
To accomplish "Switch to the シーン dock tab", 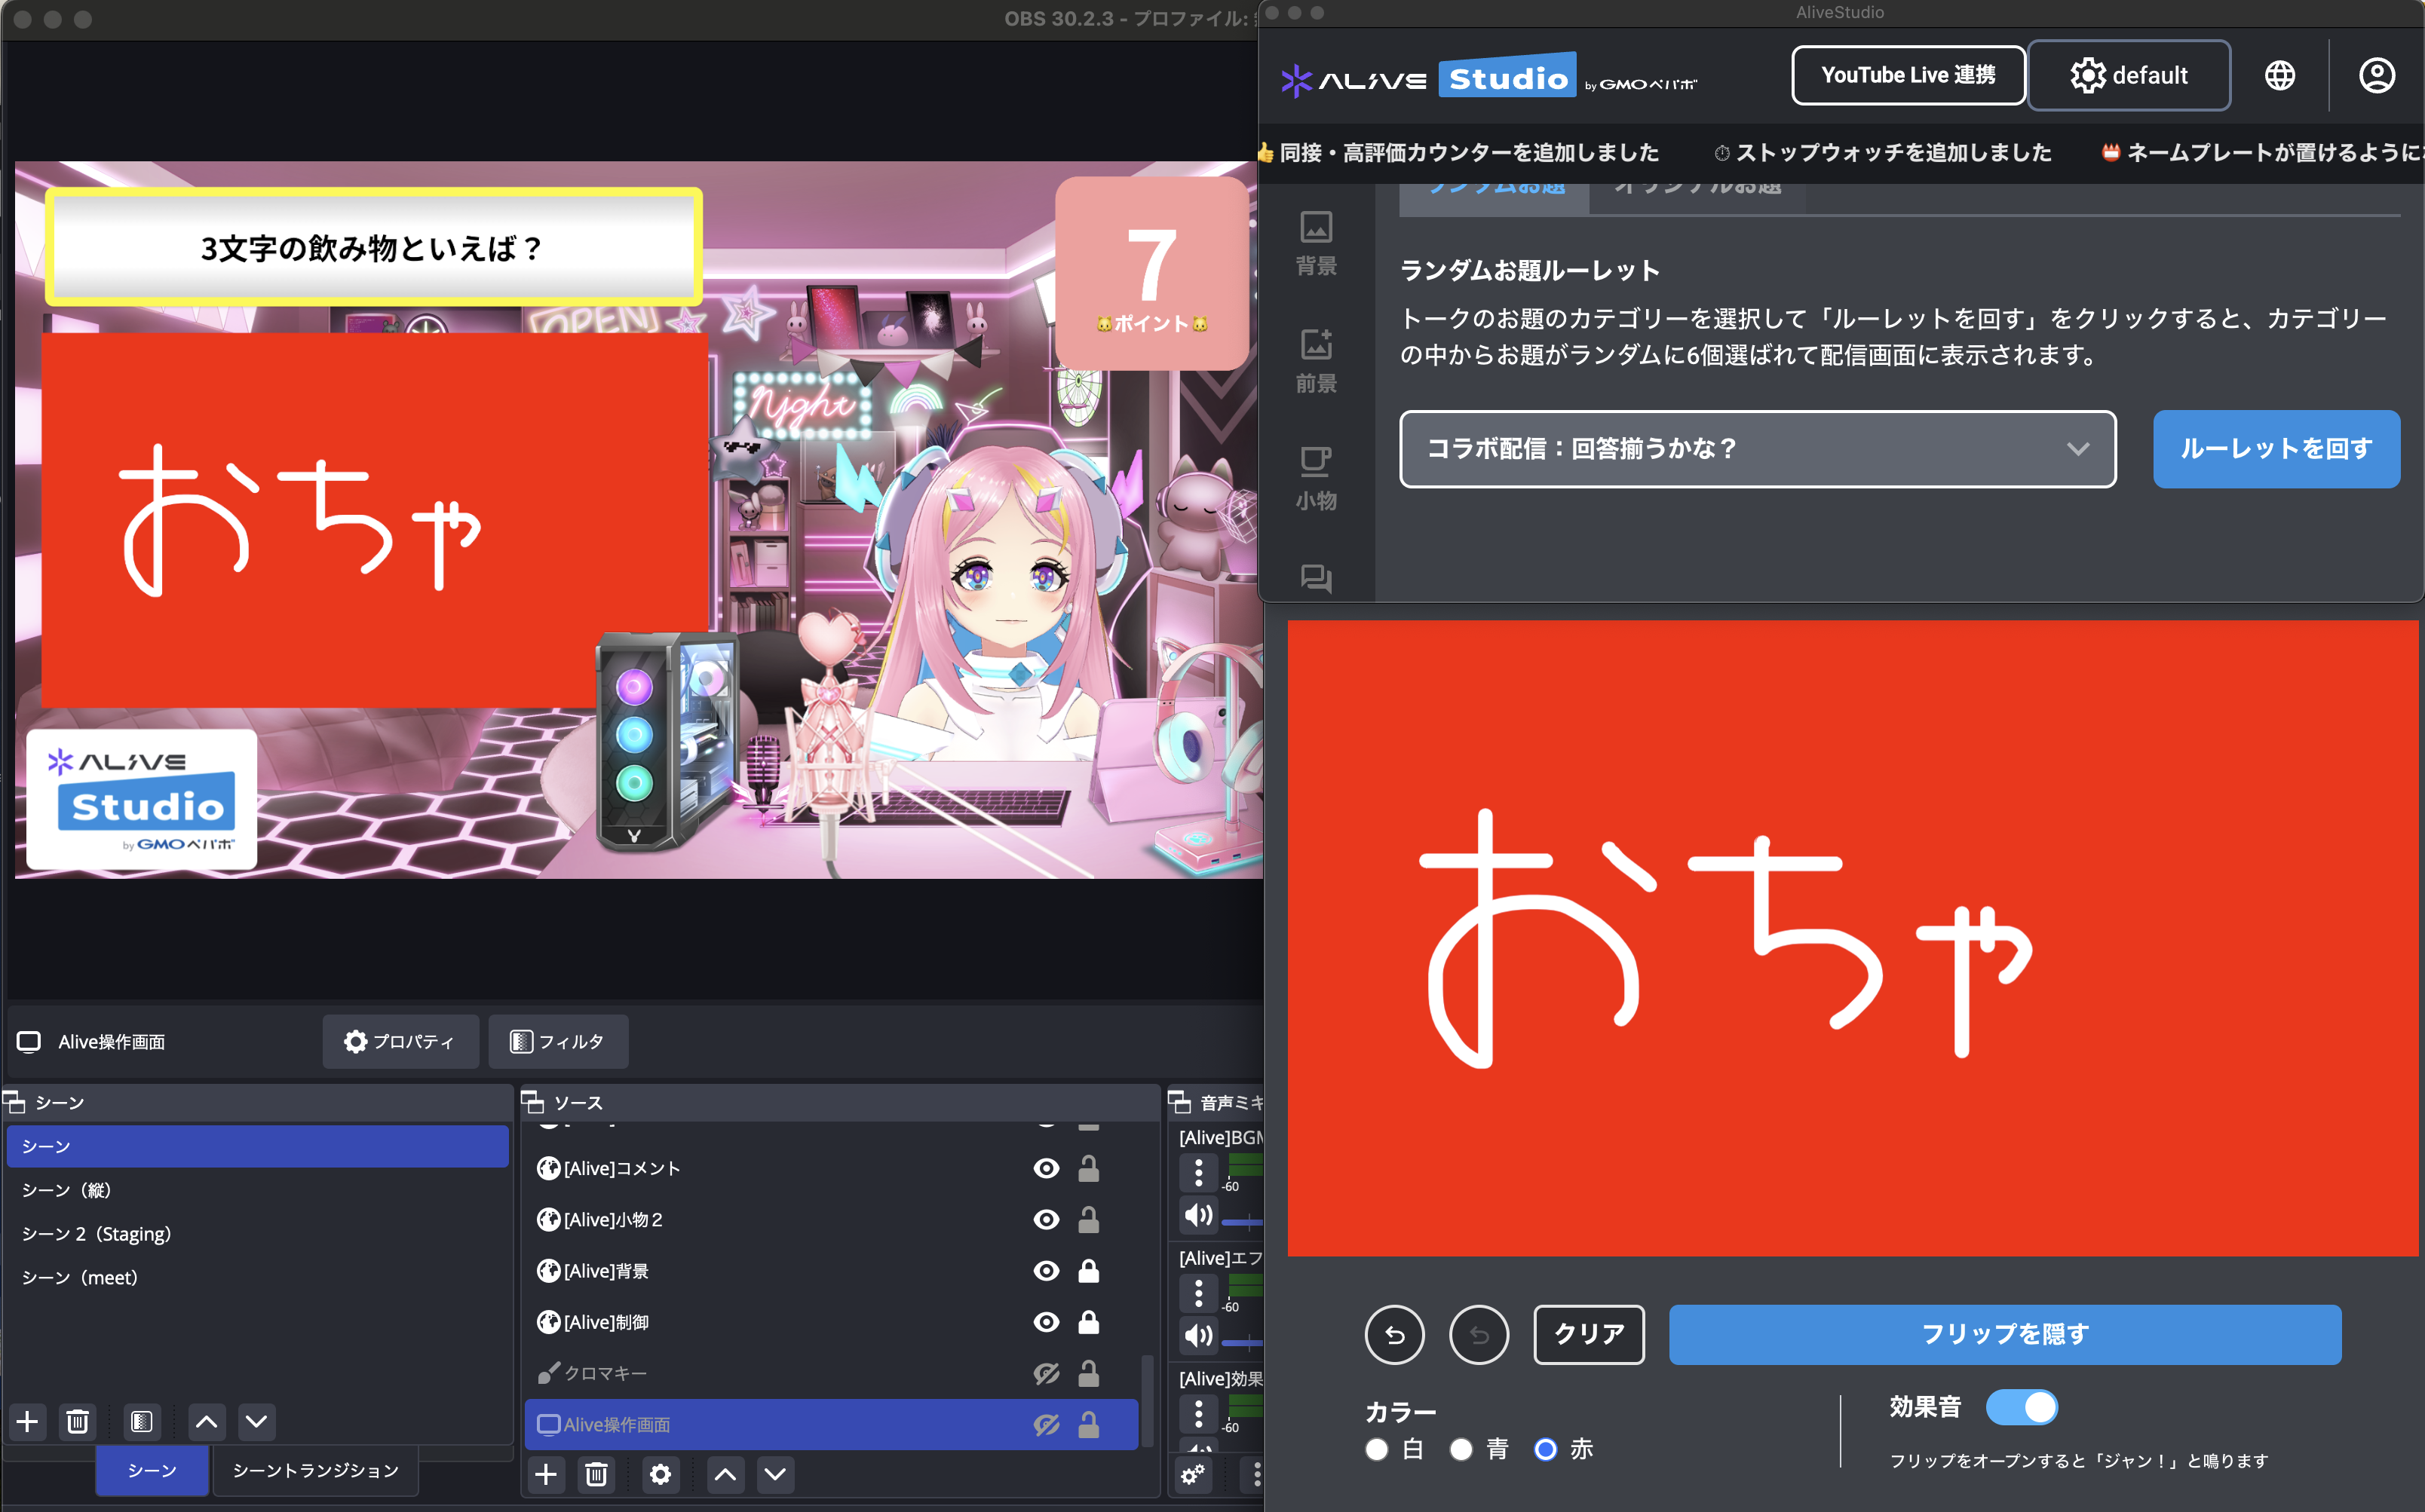I will (x=152, y=1470).
